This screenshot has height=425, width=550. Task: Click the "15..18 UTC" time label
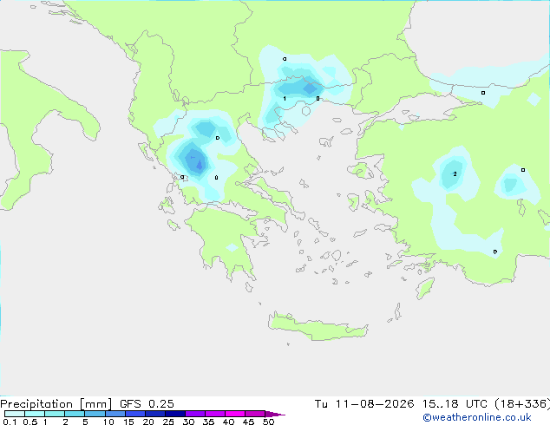(x=455, y=403)
